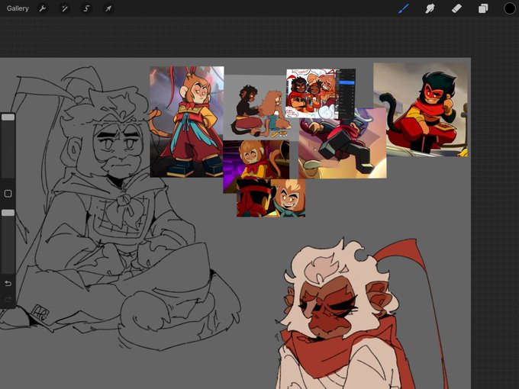Undo the last stroke with the sidebar arrow
This screenshot has height=389, width=519.
tap(8, 284)
